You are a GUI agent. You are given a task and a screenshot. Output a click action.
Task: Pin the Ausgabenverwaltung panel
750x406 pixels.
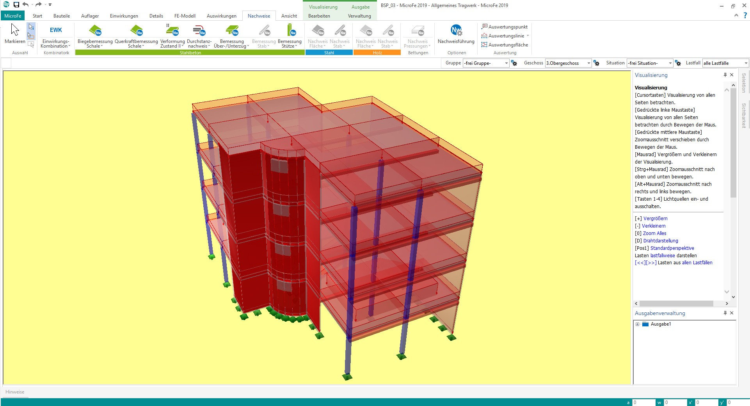point(725,313)
